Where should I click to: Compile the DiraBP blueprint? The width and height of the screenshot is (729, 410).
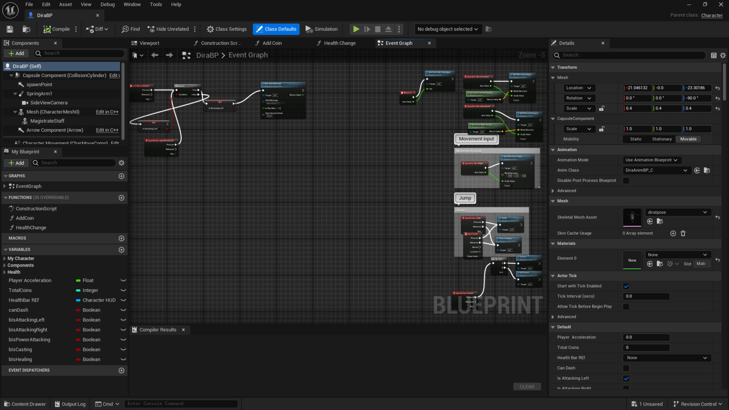(56, 29)
